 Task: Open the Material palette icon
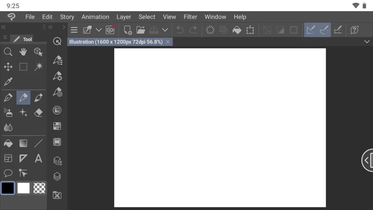pyautogui.click(x=57, y=195)
